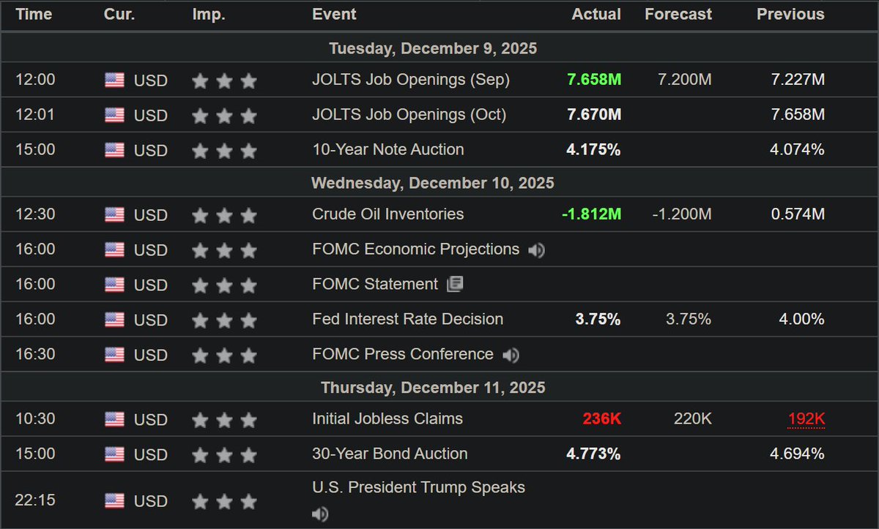Click importance stars for 10-Year Note Auction
This screenshot has width=879, height=529.
tap(224, 151)
